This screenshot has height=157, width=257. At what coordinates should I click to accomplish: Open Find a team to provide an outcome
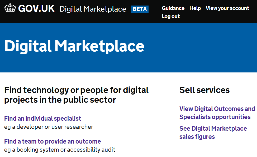53,141
